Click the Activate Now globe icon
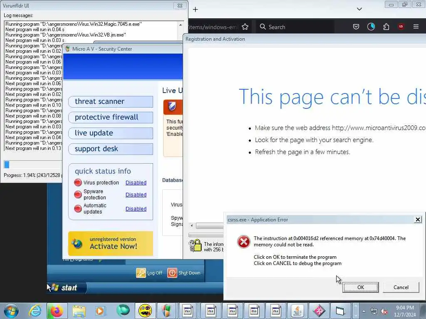The width and height of the screenshot is (426, 319). pyautogui.click(x=77, y=243)
